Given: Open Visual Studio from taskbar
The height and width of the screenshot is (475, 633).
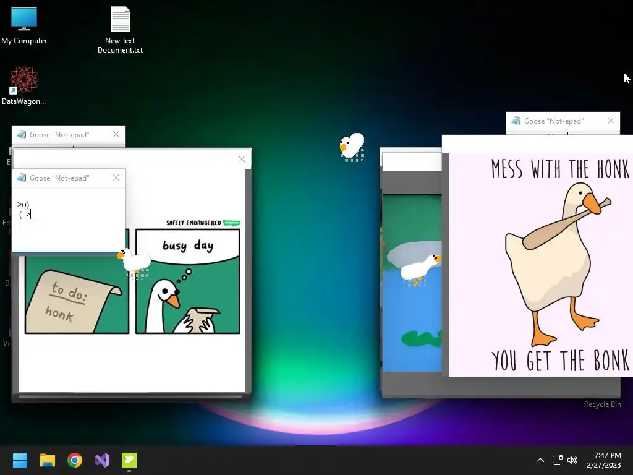Looking at the screenshot, I should [102, 460].
